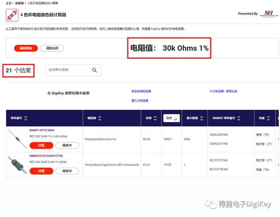
Task: Open chip resistors surface mount link
Action: pos(223,91)
